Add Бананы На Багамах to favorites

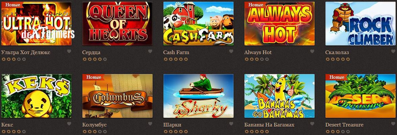coord(312,124)
